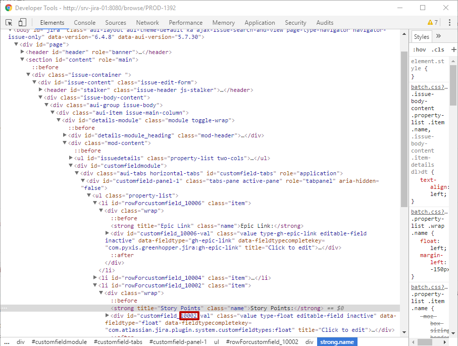Open the DevTools three-dot customize menu
The height and width of the screenshot is (346, 458).
(449, 23)
